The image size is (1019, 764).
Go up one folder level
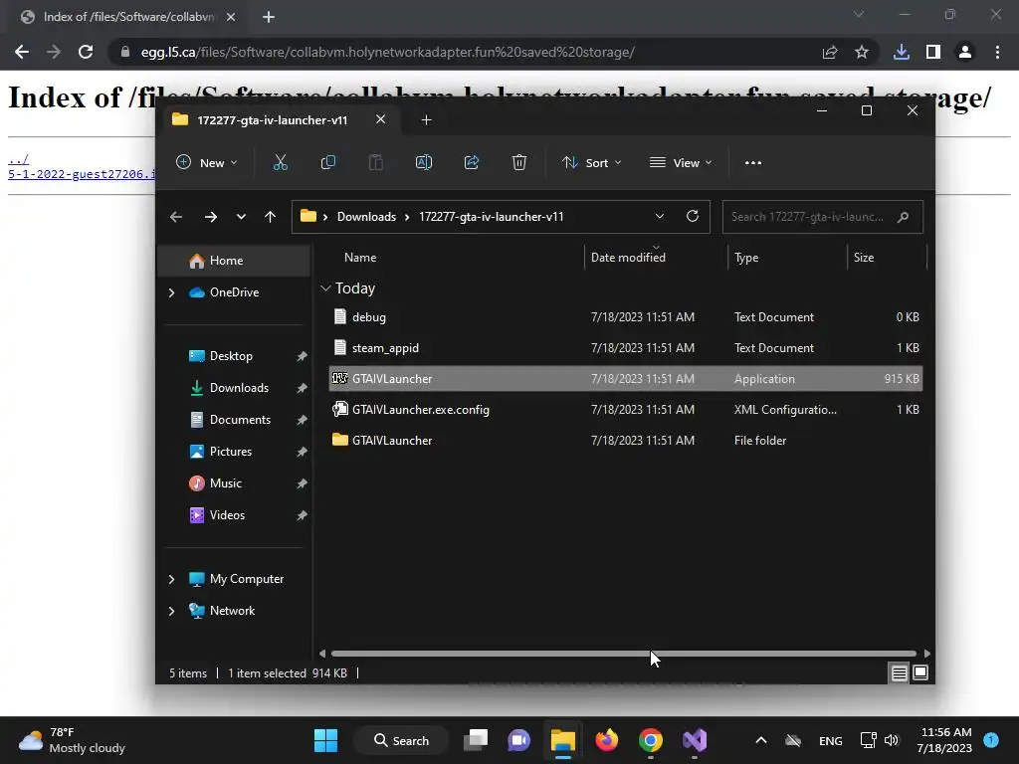coord(271,217)
